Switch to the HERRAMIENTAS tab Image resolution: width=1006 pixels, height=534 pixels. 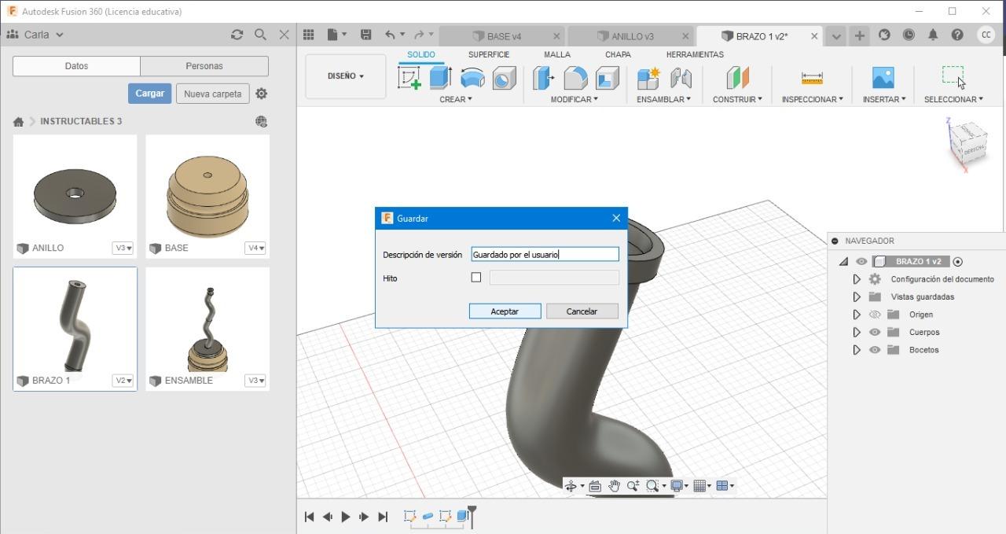pos(695,54)
